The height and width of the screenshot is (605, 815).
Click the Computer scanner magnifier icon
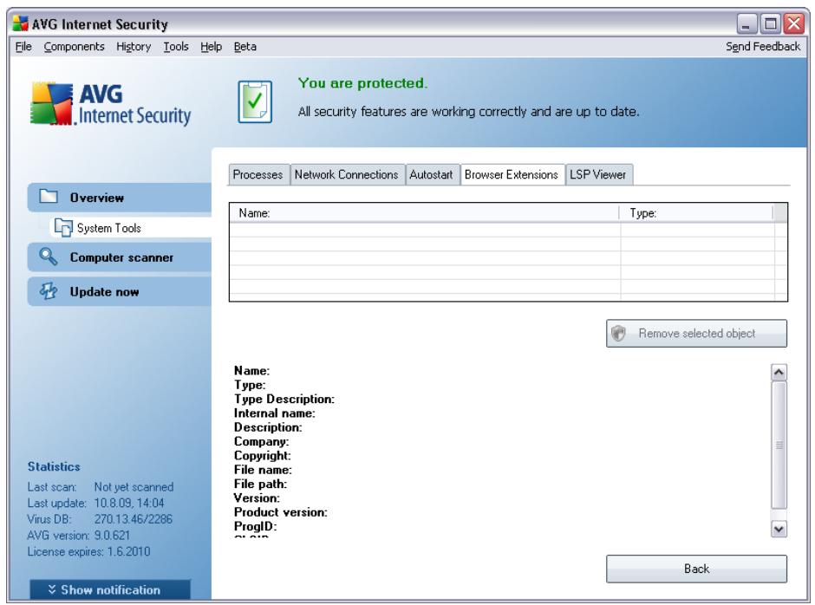pyautogui.click(x=48, y=257)
